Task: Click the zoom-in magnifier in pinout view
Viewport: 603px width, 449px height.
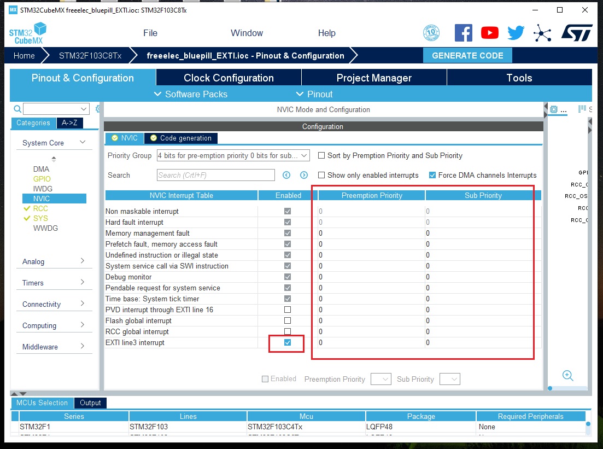Action: [567, 376]
